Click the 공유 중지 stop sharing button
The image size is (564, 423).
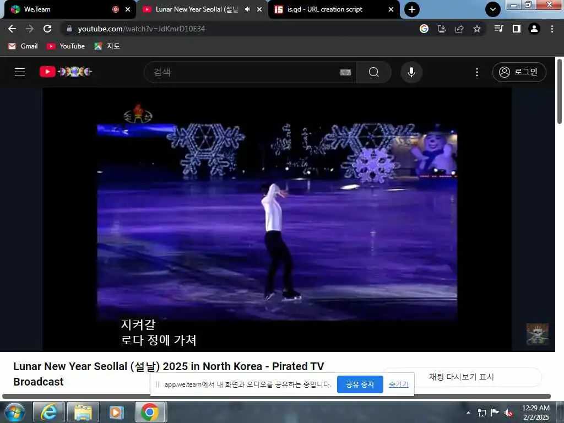pyautogui.click(x=360, y=384)
